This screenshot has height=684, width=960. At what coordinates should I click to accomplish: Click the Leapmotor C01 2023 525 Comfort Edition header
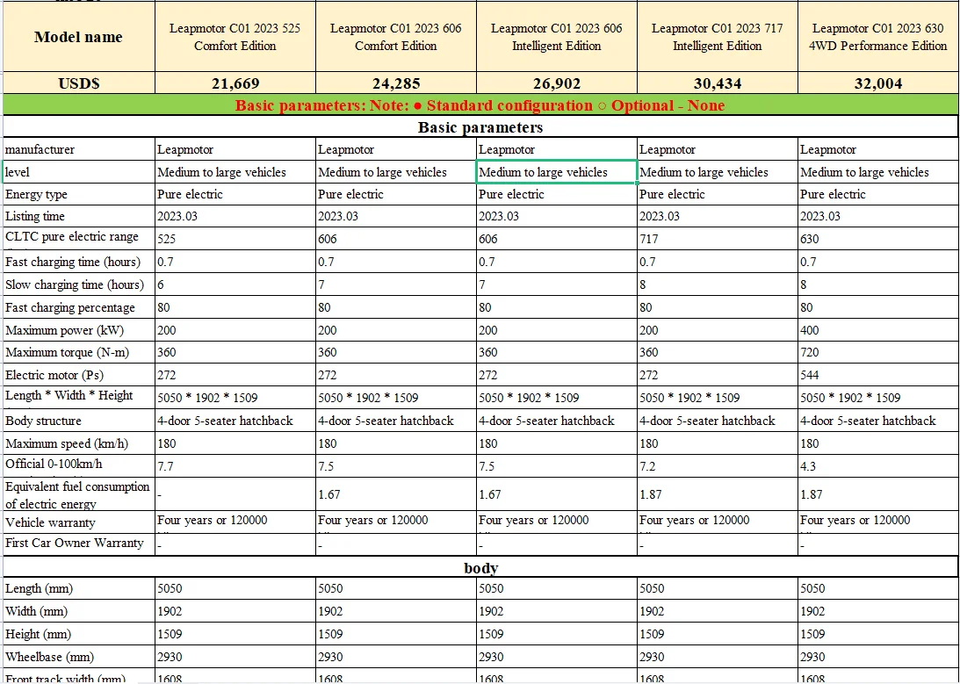click(x=235, y=37)
